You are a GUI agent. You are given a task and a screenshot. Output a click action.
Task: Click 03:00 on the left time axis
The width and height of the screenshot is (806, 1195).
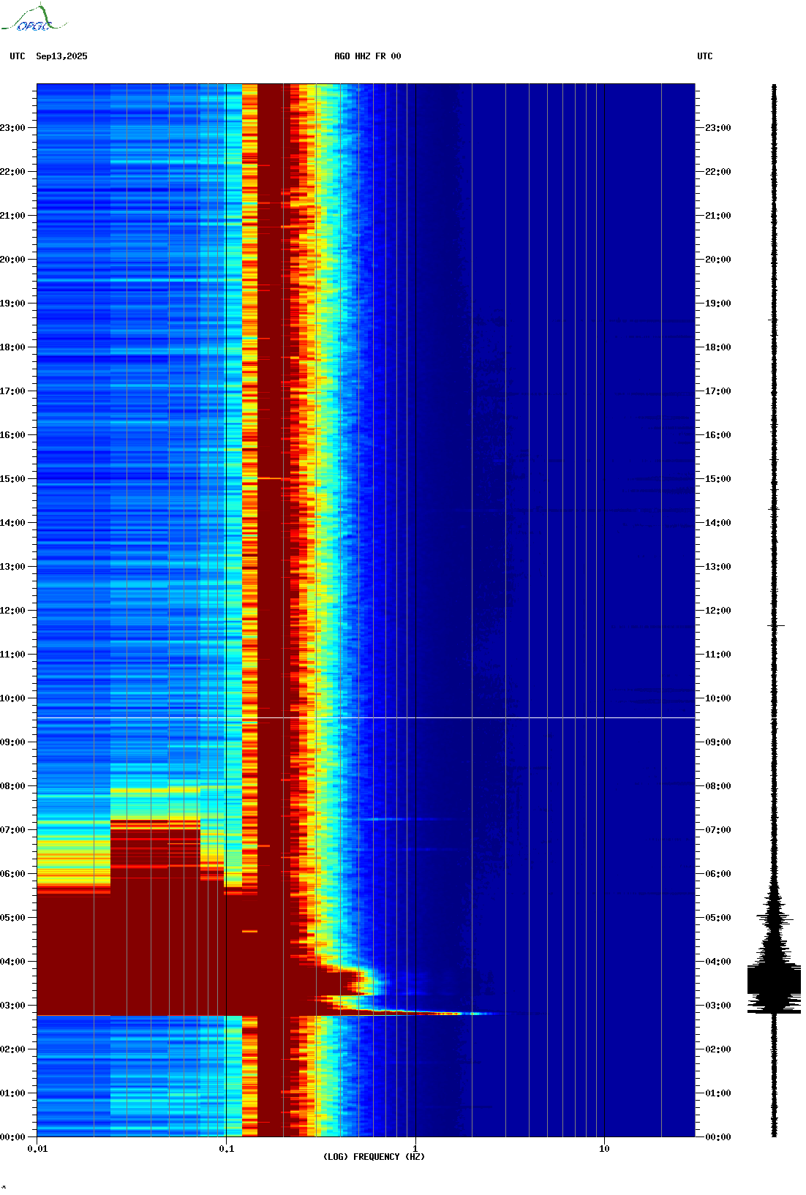[x=12, y=1006]
